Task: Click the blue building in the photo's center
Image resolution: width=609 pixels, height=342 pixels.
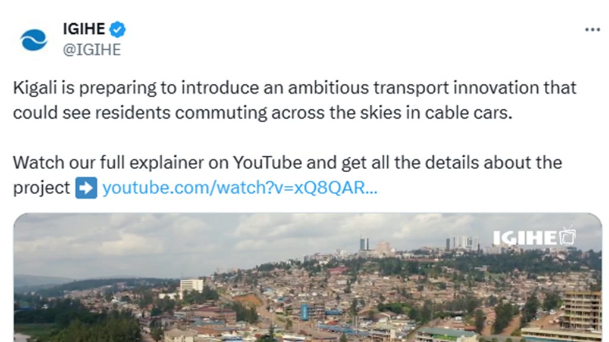Action: point(305,312)
